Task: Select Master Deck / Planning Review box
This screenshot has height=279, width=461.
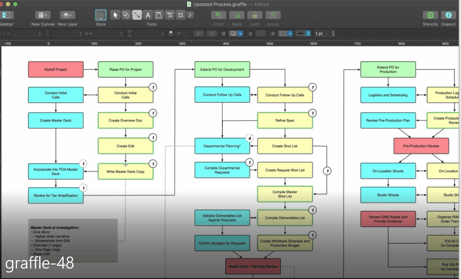Action: (x=253, y=266)
